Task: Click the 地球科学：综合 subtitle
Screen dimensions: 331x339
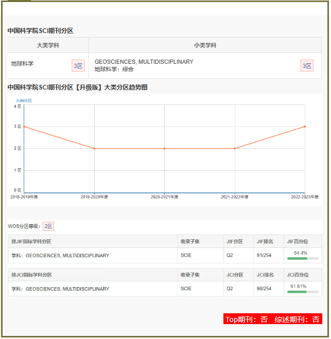Action: coord(114,69)
